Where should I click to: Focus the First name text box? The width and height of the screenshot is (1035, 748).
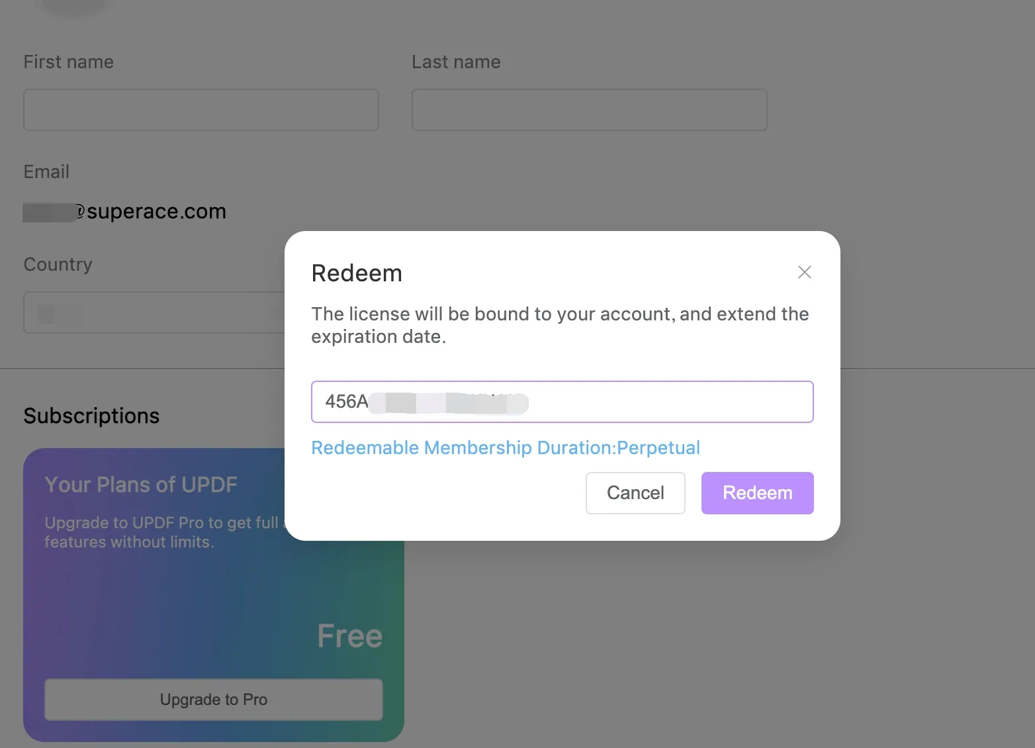201,110
